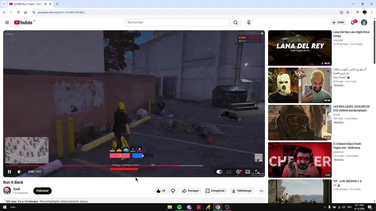Open the CS2 paralympique video thumbnail
The image size is (376, 211).
pos(300,122)
